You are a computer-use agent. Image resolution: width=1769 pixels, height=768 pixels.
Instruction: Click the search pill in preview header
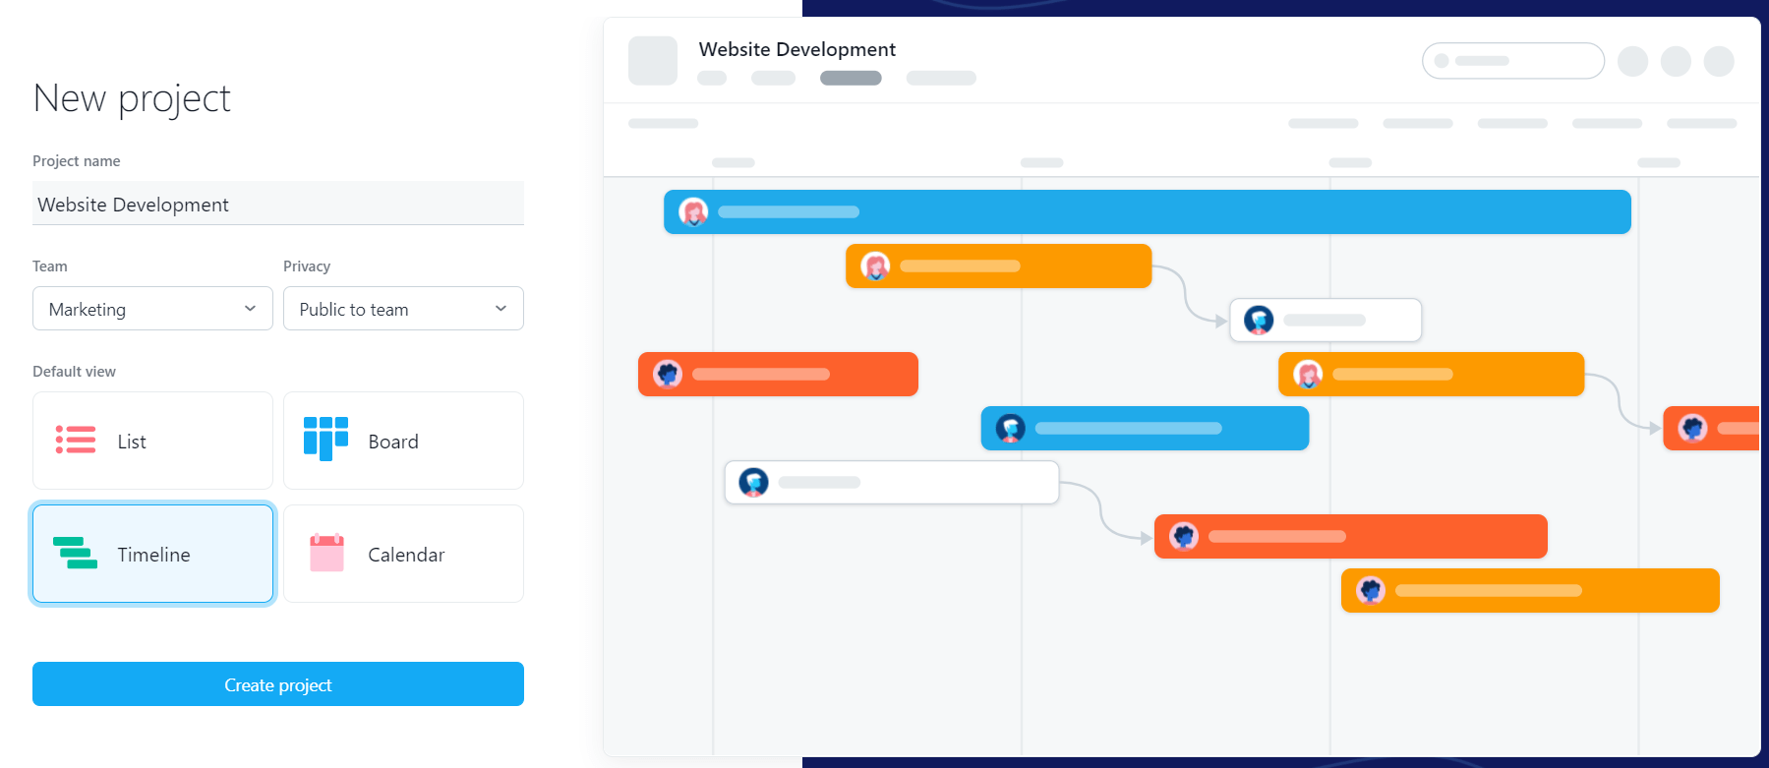[1513, 61]
